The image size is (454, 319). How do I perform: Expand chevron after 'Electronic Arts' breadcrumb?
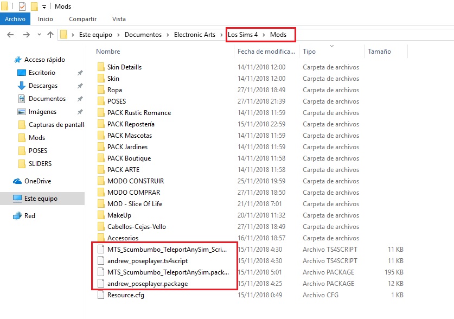coord(221,35)
